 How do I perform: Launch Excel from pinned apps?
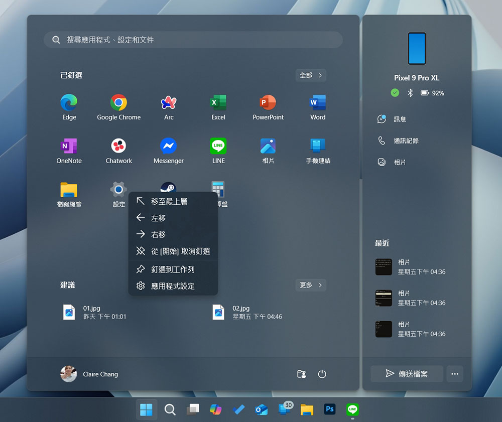click(x=218, y=107)
